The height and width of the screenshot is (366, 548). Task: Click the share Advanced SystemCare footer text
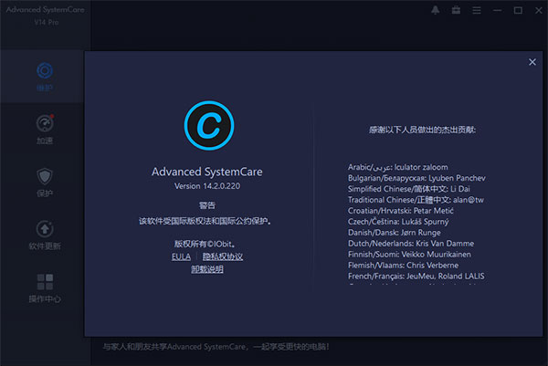click(216, 347)
